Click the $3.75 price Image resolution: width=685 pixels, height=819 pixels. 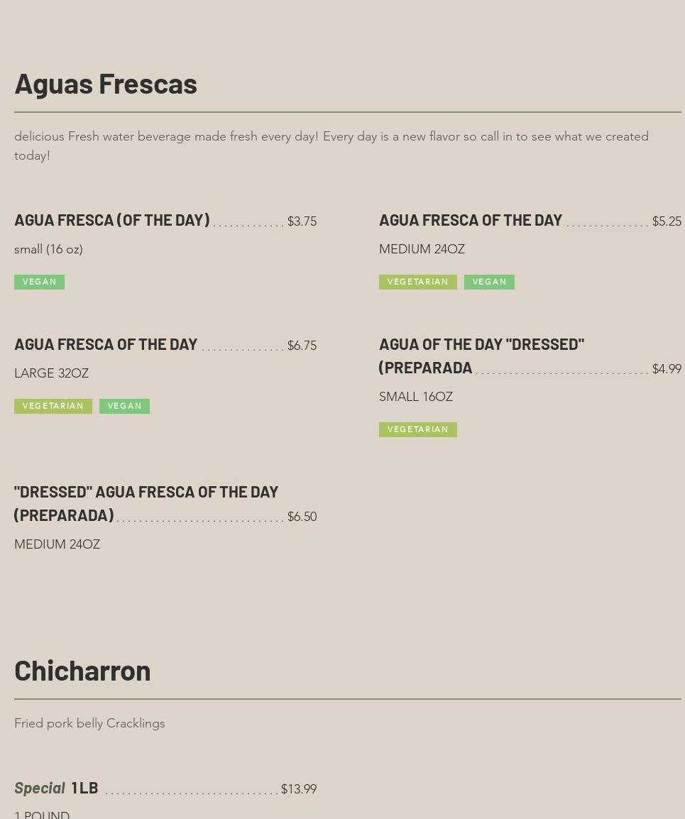(302, 221)
